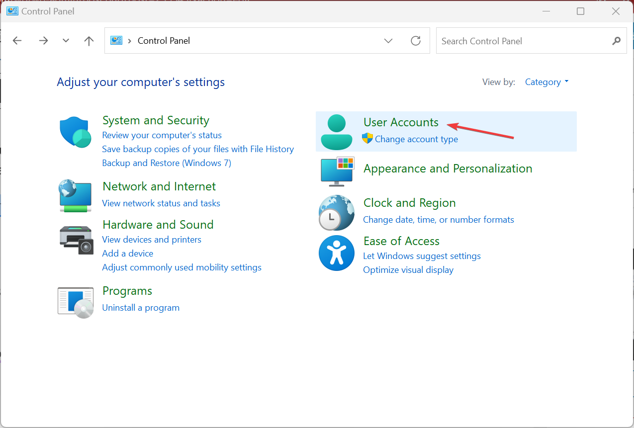
Task: Click Change date, time, or number formats
Action: click(x=439, y=220)
